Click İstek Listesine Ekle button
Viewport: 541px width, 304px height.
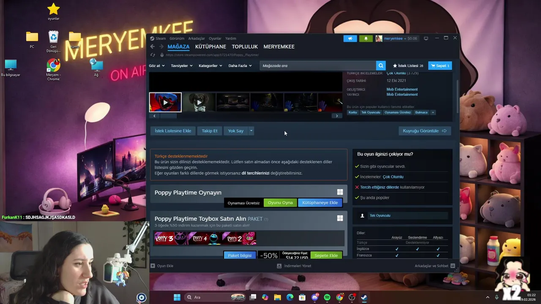(x=173, y=131)
